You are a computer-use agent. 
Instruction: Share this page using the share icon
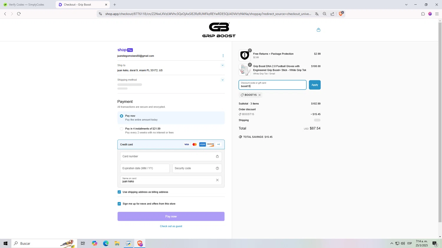(x=332, y=14)
